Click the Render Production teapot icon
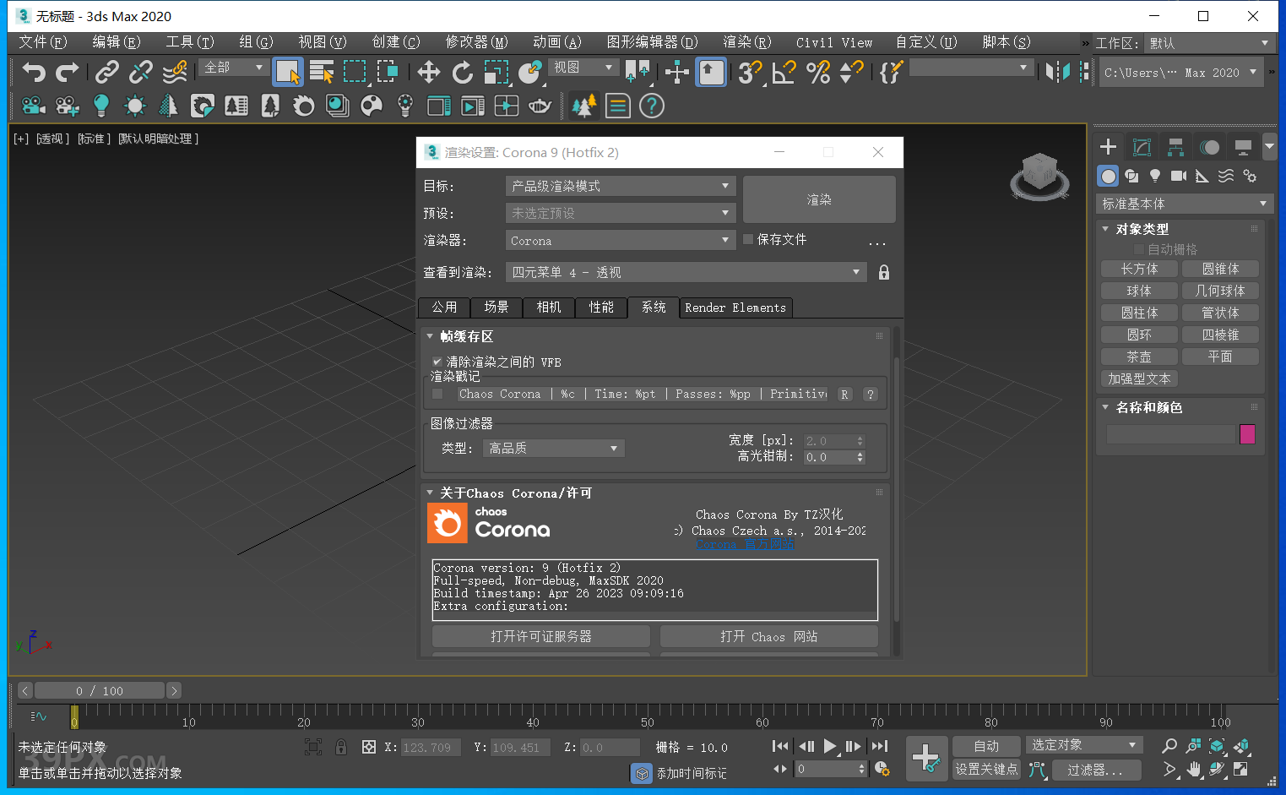Screen dimensions: 1286x795 540,106
